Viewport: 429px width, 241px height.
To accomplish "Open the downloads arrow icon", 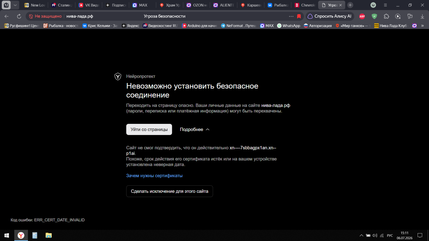I will [x=422, y=16].
